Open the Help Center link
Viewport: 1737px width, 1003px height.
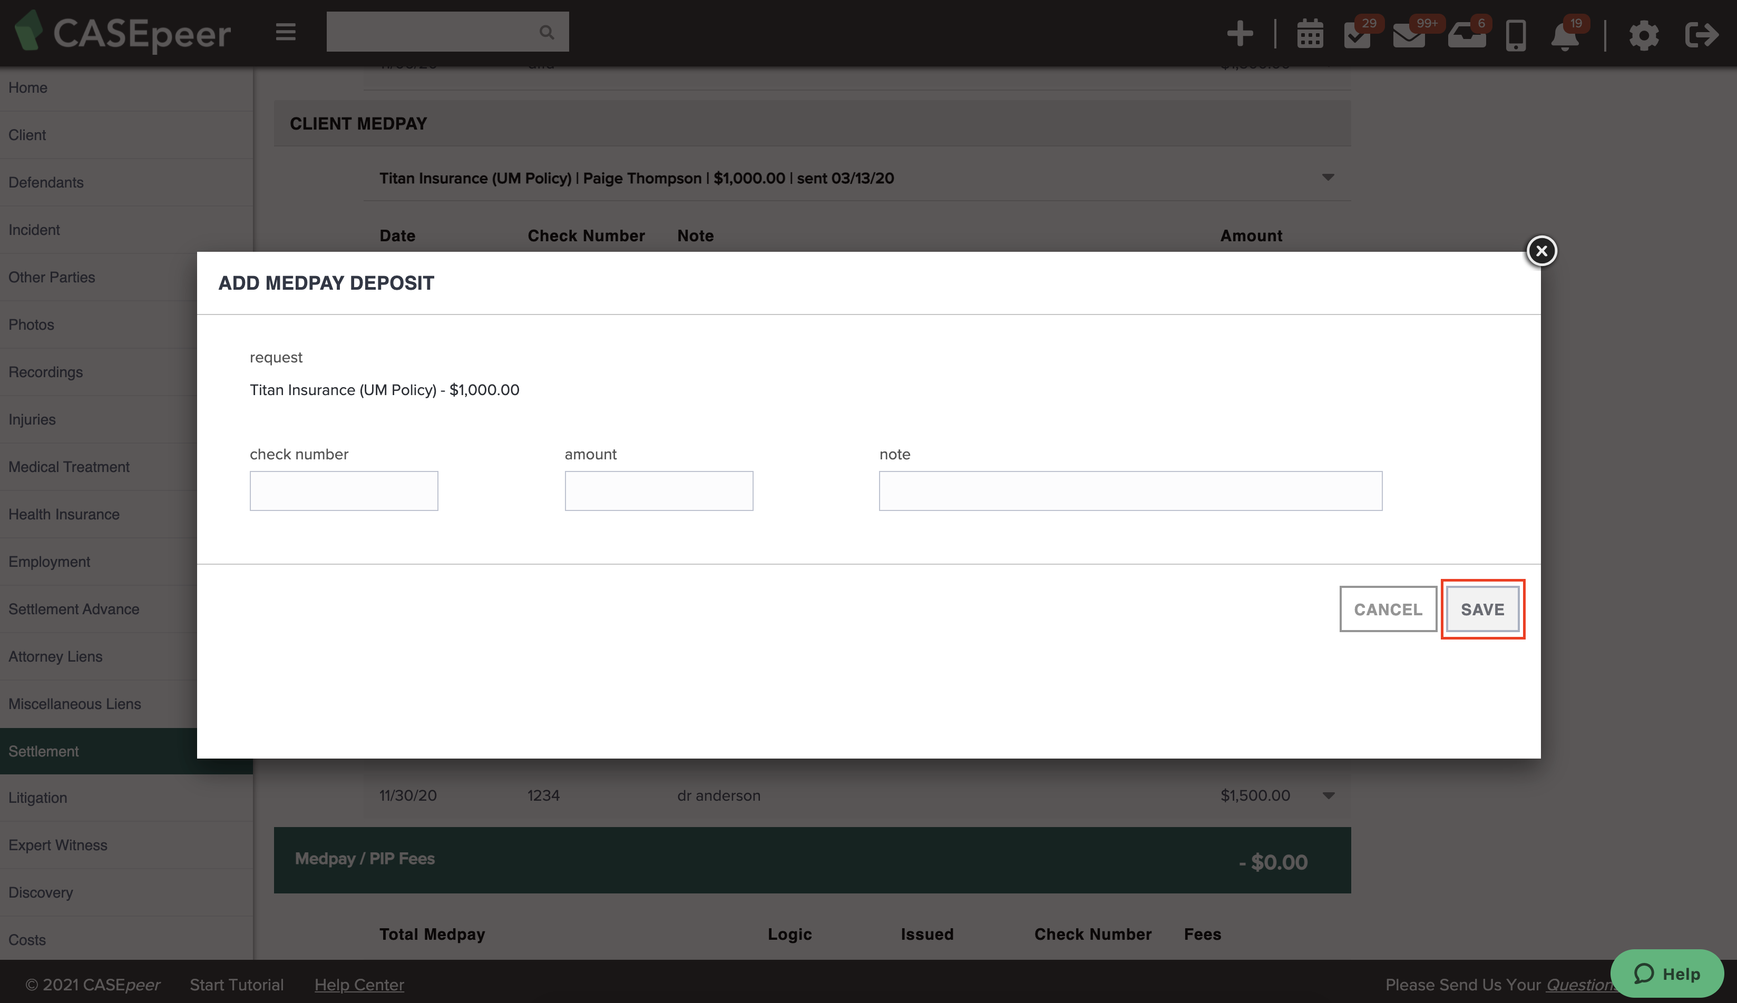(359, 985)
